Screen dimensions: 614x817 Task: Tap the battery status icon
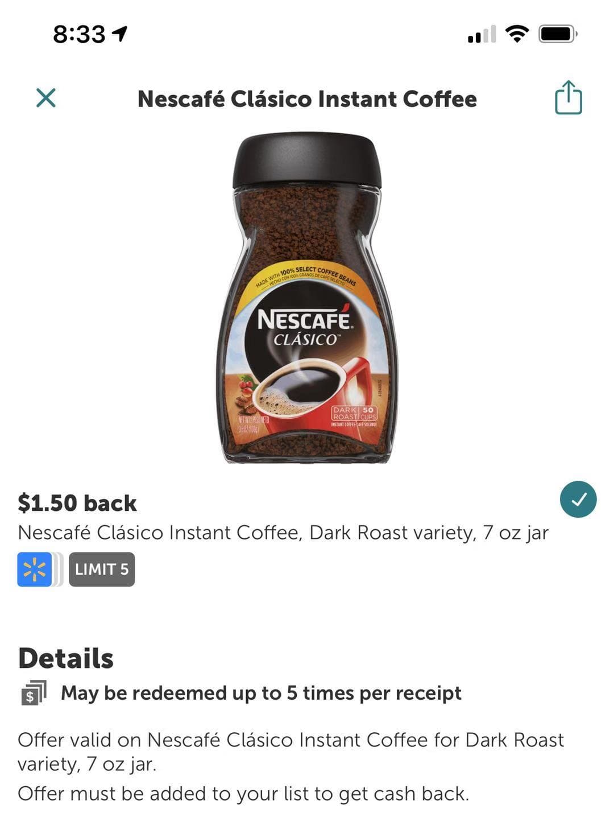click(x=558, y=34)
